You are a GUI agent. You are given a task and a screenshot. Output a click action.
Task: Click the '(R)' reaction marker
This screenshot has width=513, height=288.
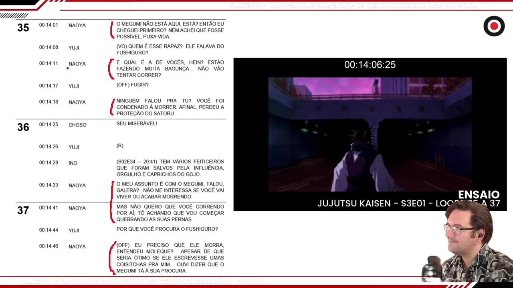tap(120, 146)
